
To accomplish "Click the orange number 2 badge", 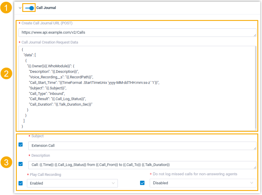I will [x=6, y=74].
